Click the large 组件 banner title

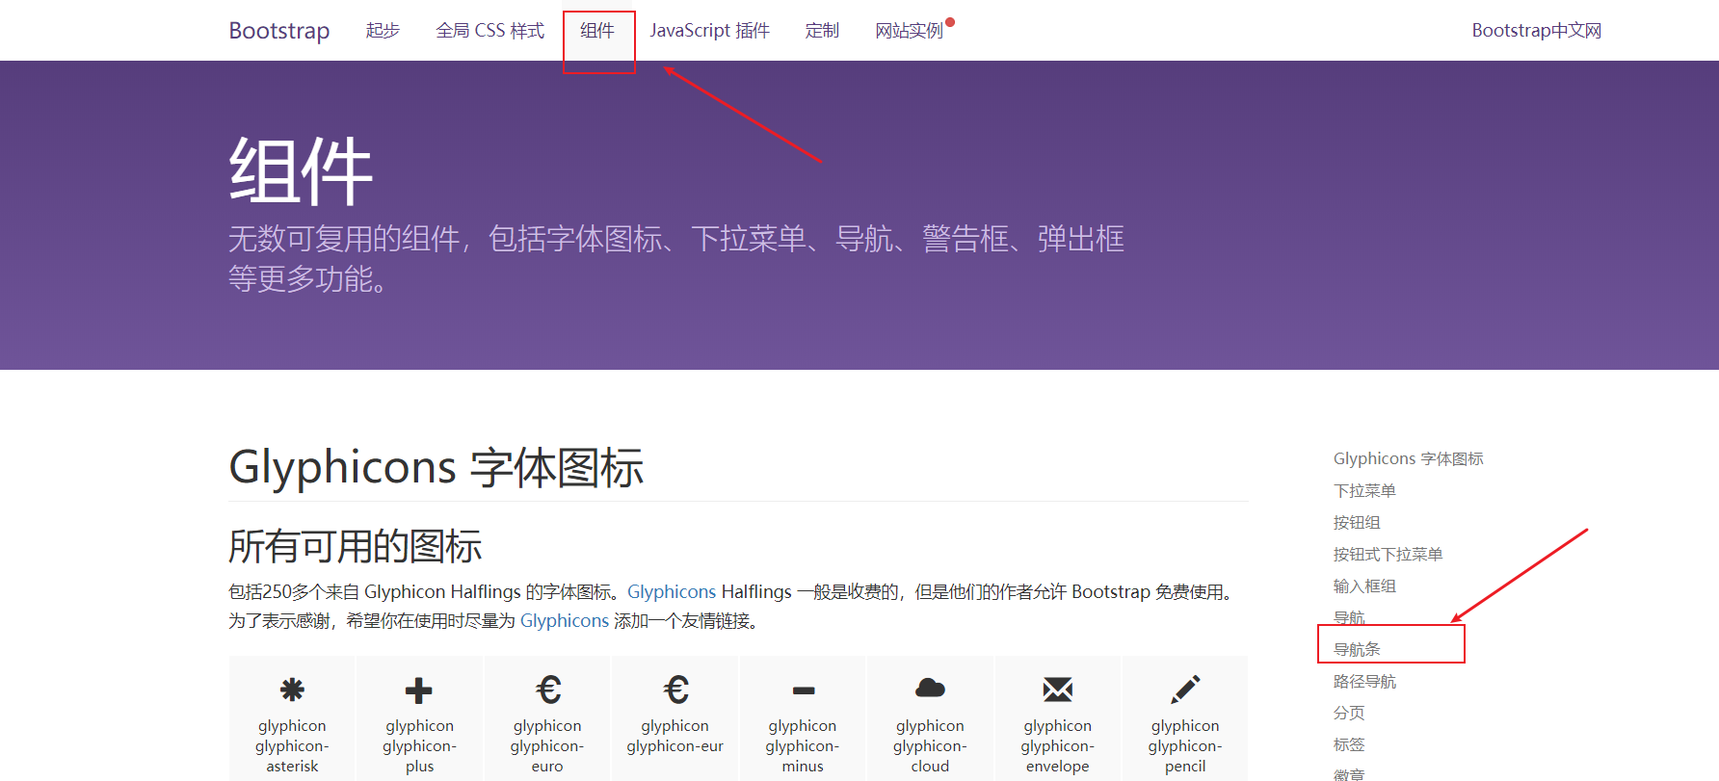pyautogui.click(x=301, y=170)
